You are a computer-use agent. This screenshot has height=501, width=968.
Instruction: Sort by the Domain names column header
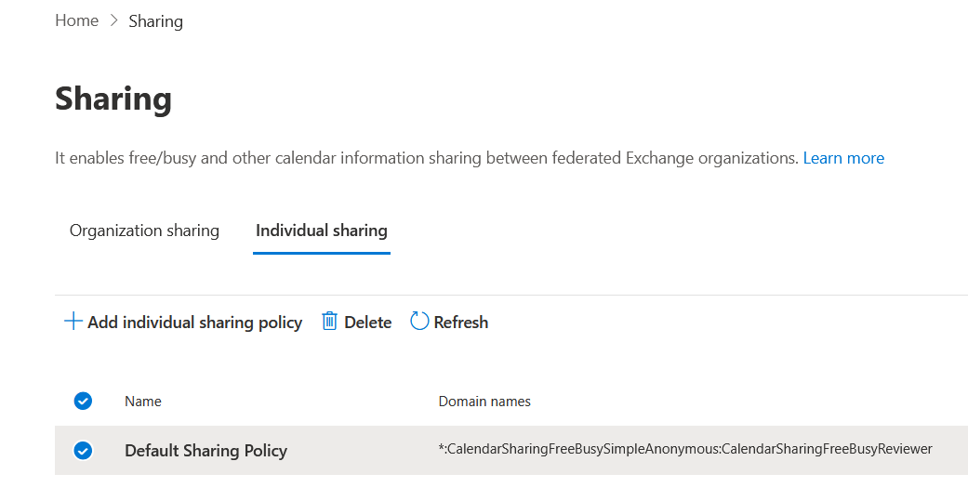484,401
